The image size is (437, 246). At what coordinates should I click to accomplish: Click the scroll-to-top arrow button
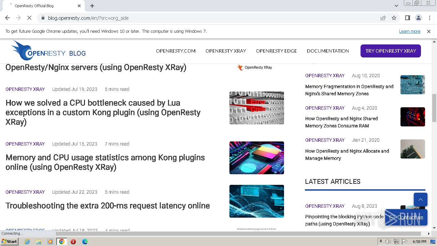(421, 200)
